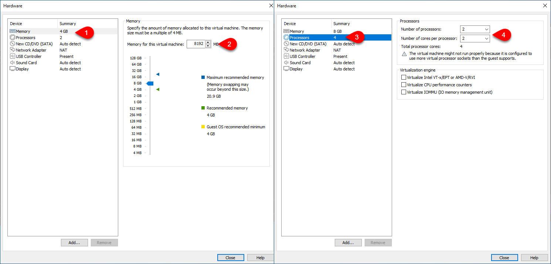Select Processors text in right device list
Screen dimensions: 551x264
[x=299, y=38]
